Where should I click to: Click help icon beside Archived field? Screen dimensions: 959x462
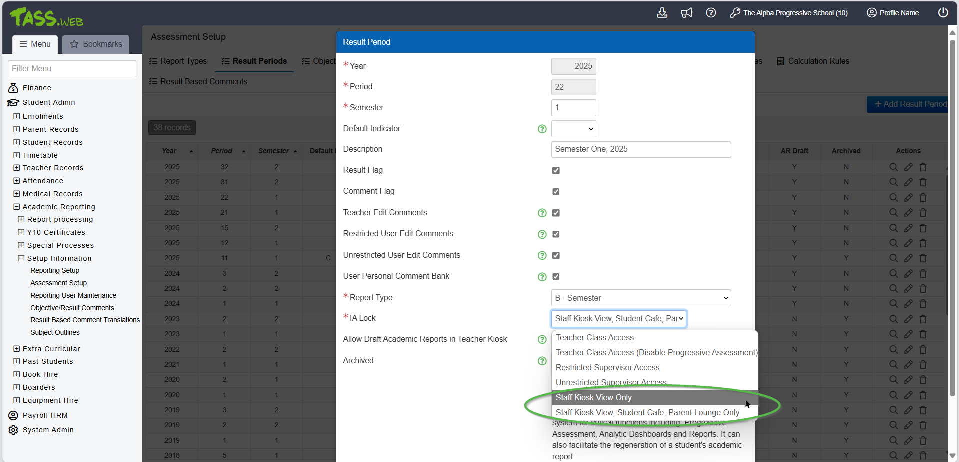[542, 361]
